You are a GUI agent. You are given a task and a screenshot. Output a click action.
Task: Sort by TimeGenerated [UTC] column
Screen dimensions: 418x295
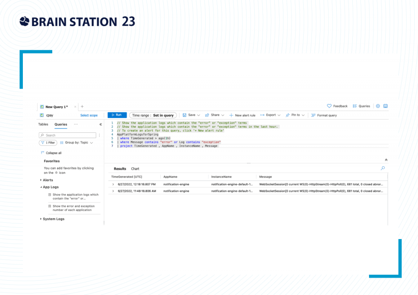(x=127, y=177)
